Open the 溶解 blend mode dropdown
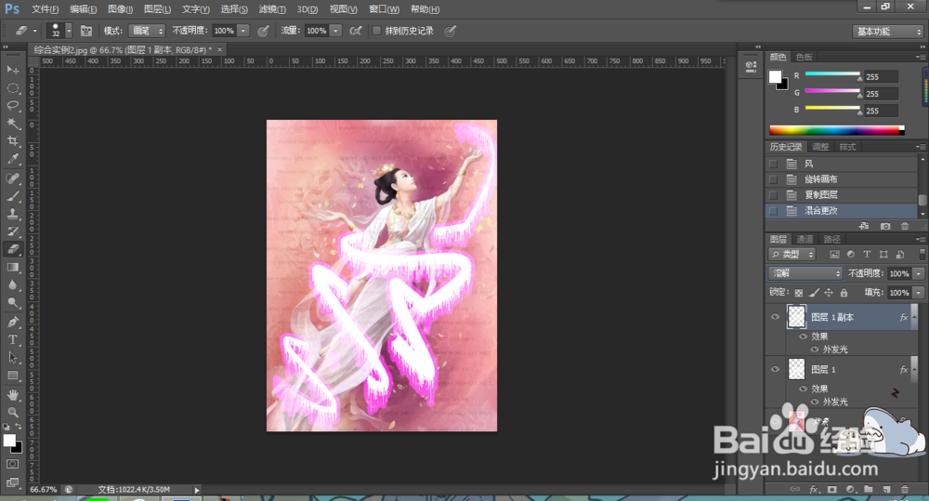Viewport: 929px width, 501px height. [x=805, y=273]
